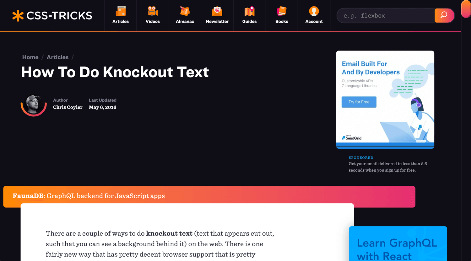Click the sponsored email delivery text link
Viewport: 471px width, 261px height.
388,167
